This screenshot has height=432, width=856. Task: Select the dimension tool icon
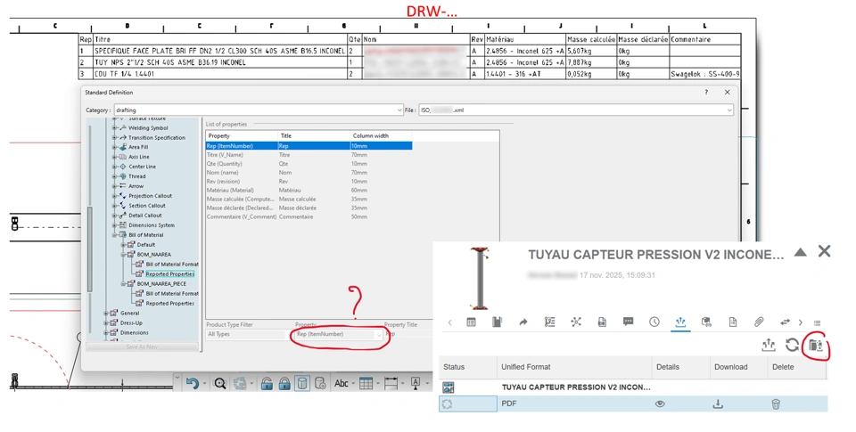coord(391,383)
